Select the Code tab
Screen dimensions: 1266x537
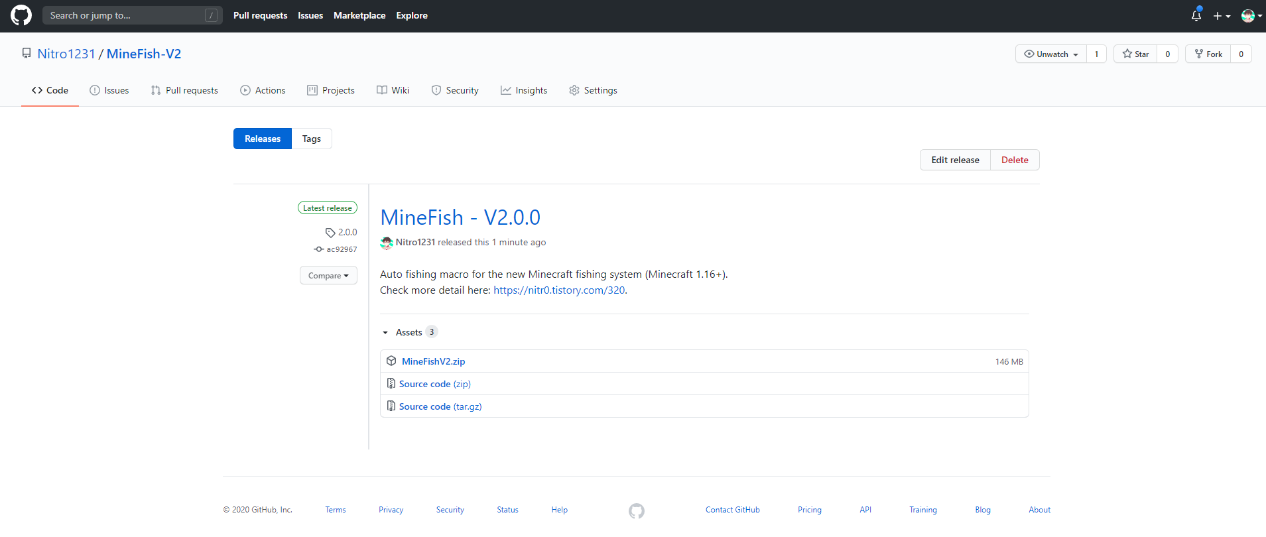tap(50, 90)
